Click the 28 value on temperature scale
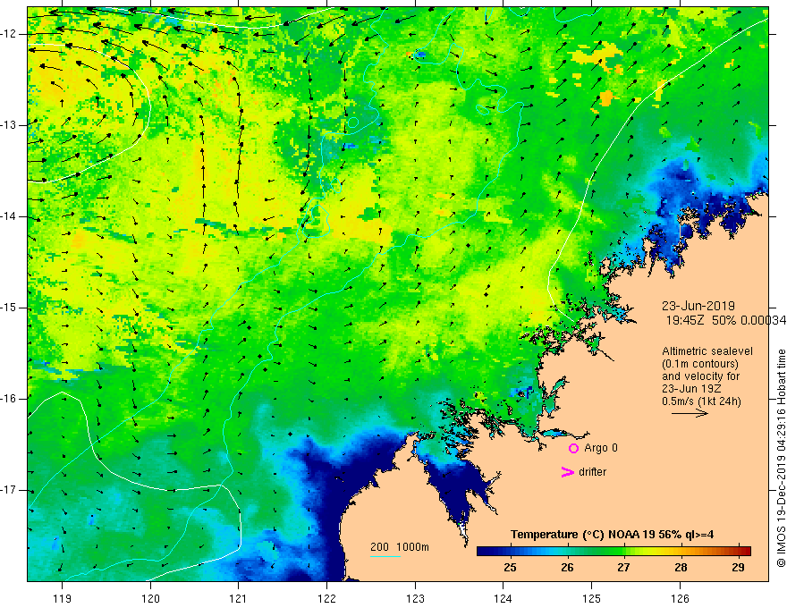The image size is (787, 608). (681, 568)
